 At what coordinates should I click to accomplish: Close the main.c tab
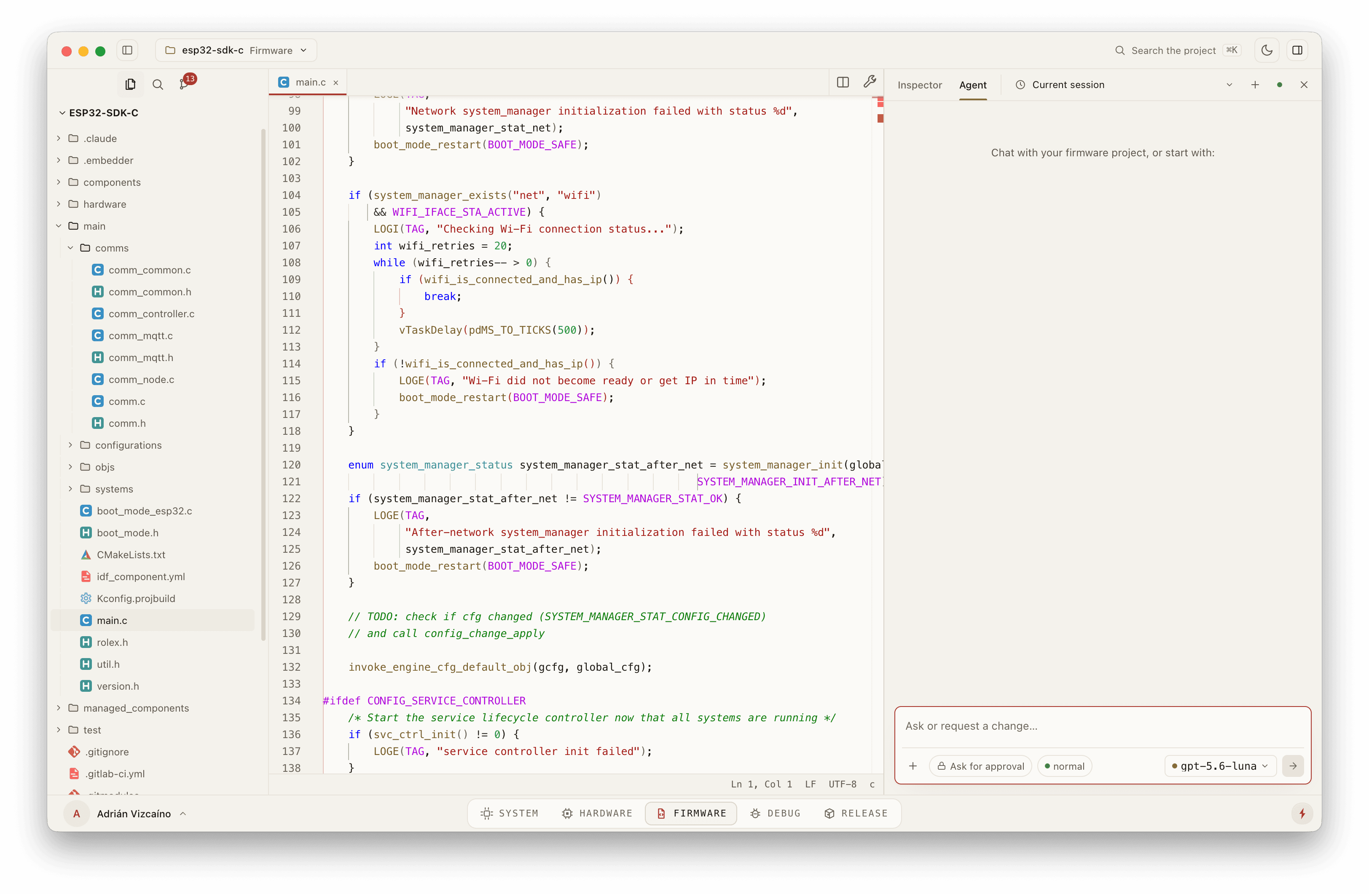point(336,83)
